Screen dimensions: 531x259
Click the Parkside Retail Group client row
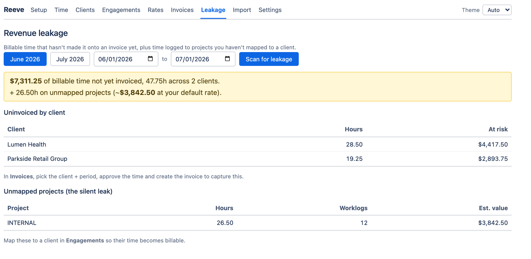point(257,159)
